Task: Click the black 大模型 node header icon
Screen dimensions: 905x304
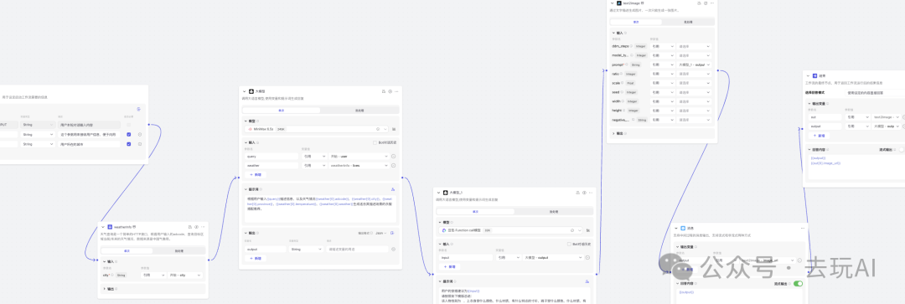Action: [x=251, y=91]
